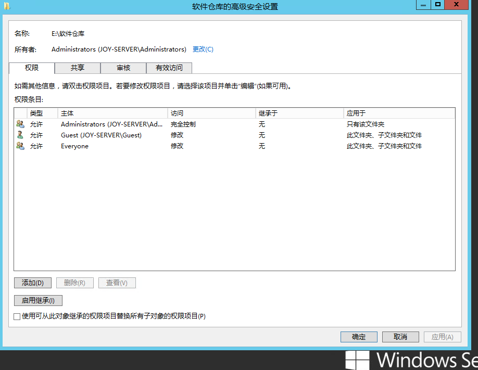
Task: Apply settings using the 应用(A) button
Action: 442,337
